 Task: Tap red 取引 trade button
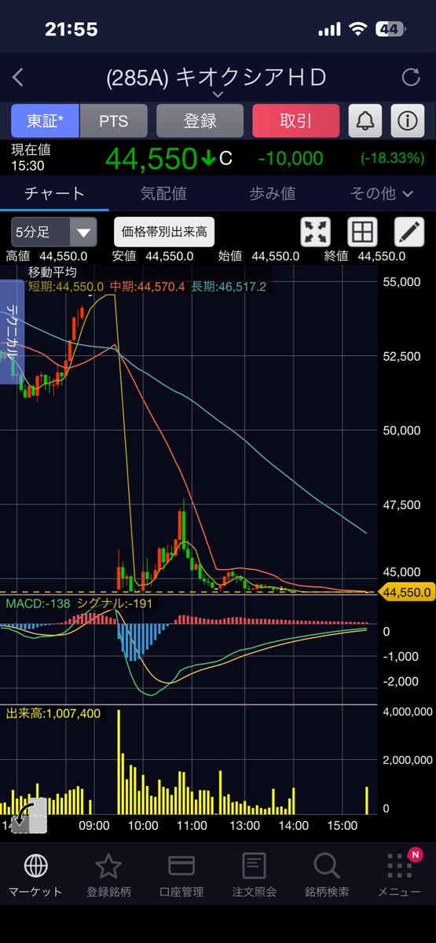point(295,121)
